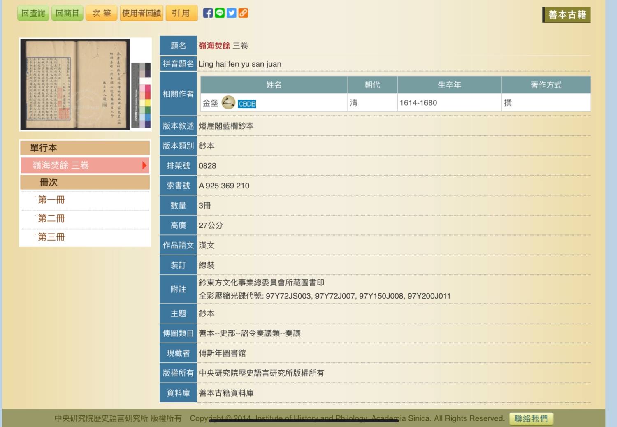Share this page via LINE
The width and height of the screenshot is (617, 427).
220,13
